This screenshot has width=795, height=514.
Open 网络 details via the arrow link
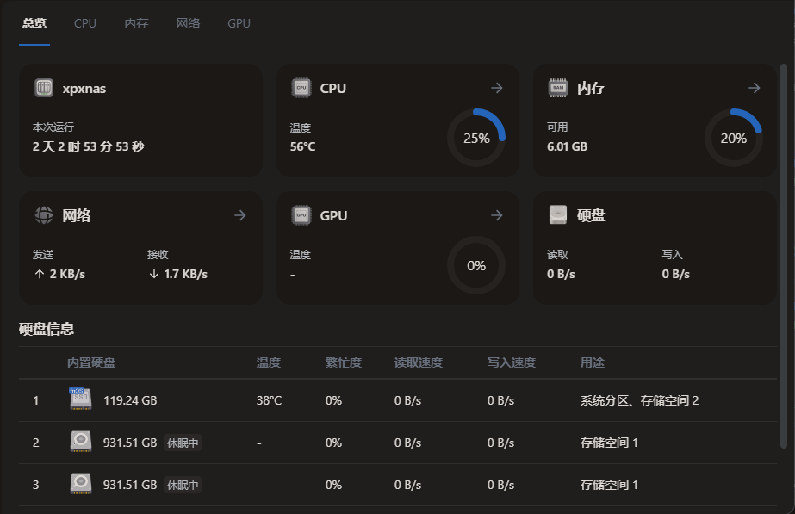(x=239, y=215)
